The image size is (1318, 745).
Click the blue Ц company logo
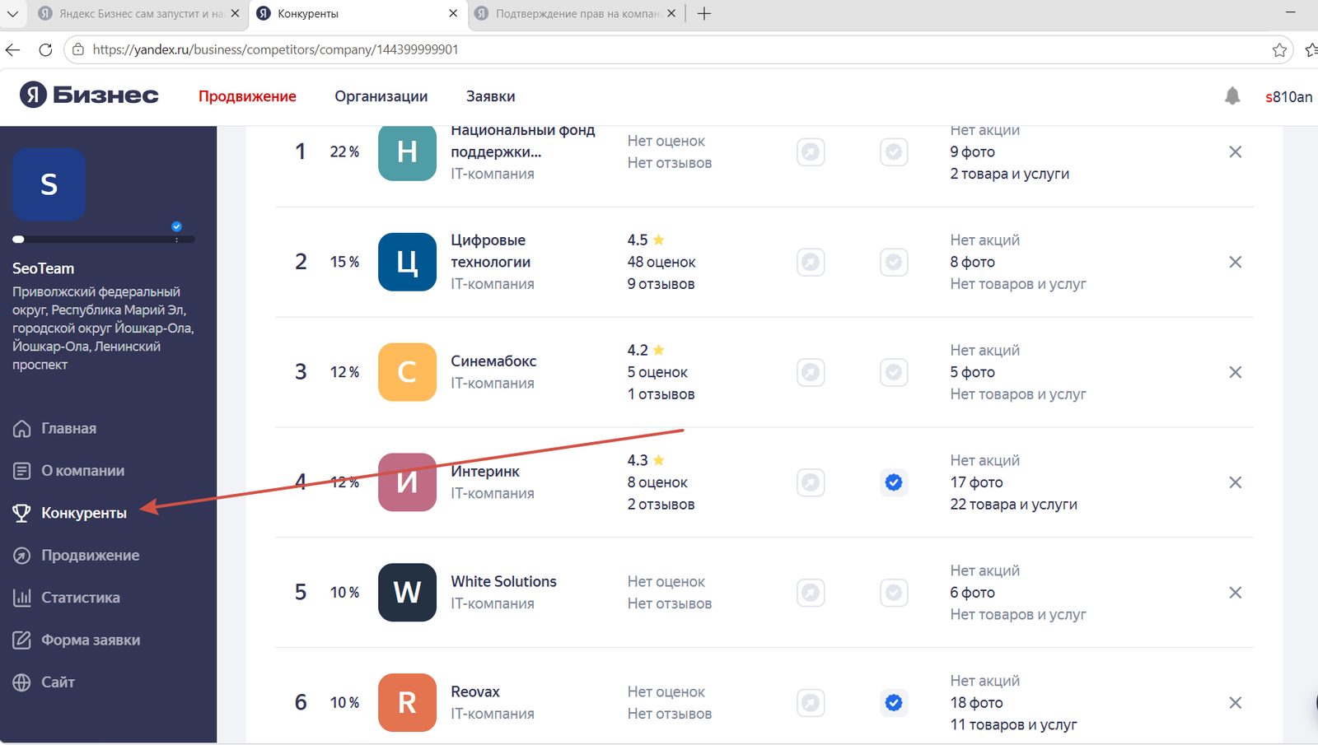pos(407,262)
